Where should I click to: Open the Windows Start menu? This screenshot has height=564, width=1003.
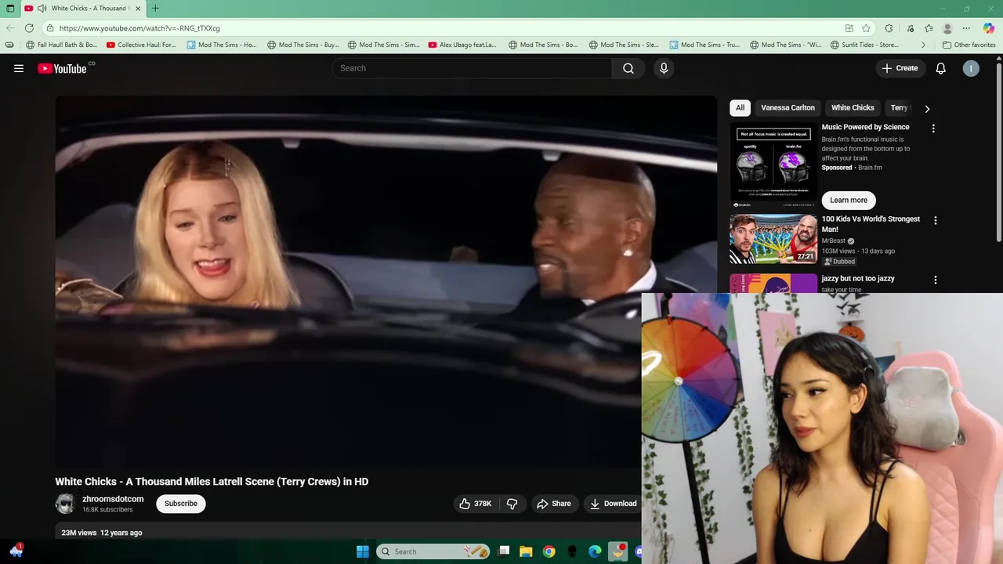(363, 551)
